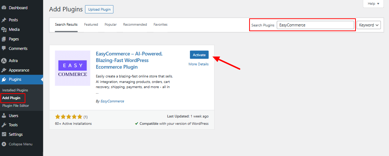Image resolution: width=389 pixels, height=156 pixels.
Task: Select the Add Plugin submenu item
Action: 11,98
